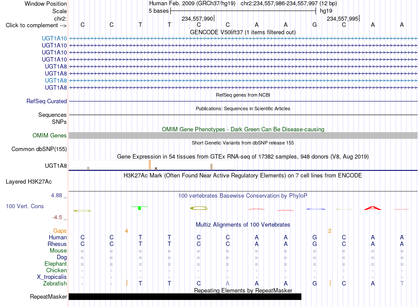Click the 'H3K27Ac Mark' ENCODE track title
Viewport: 418px width, 307px height.
tap(243, 175)
